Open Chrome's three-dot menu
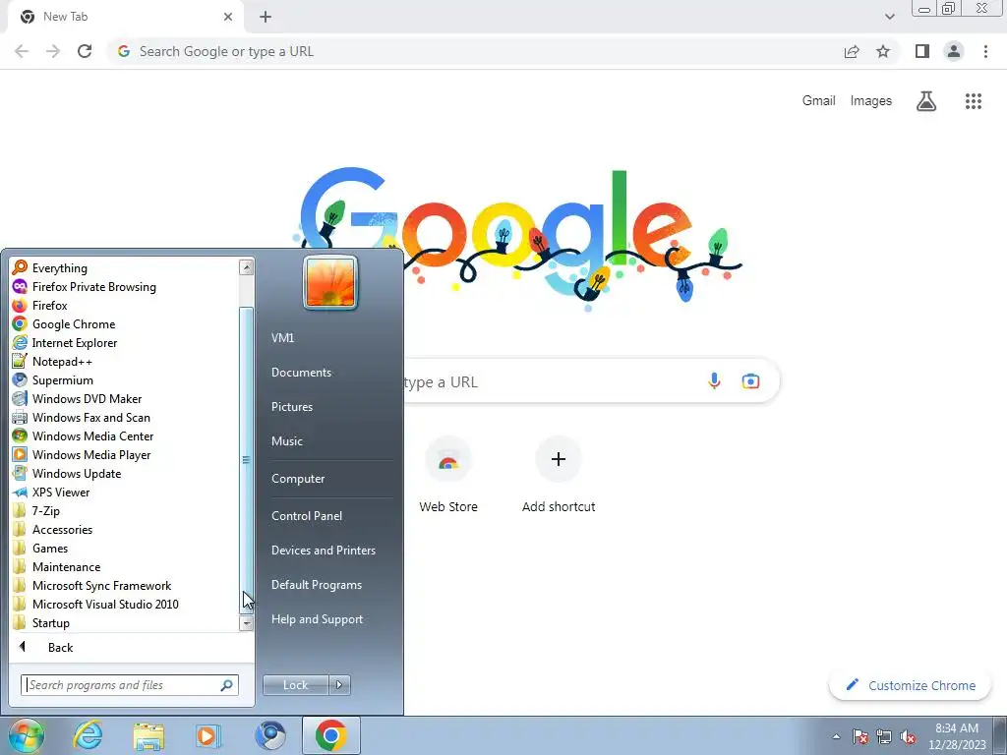 (x=985, y=51)
